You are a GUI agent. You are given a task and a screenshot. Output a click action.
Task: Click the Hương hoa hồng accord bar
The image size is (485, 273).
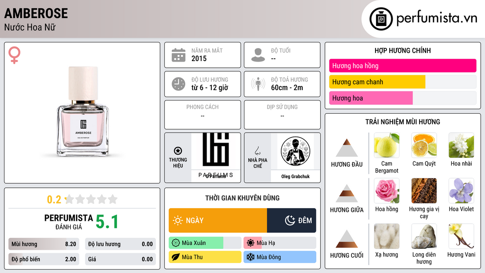pyautogui.click(x=403, y=65)
